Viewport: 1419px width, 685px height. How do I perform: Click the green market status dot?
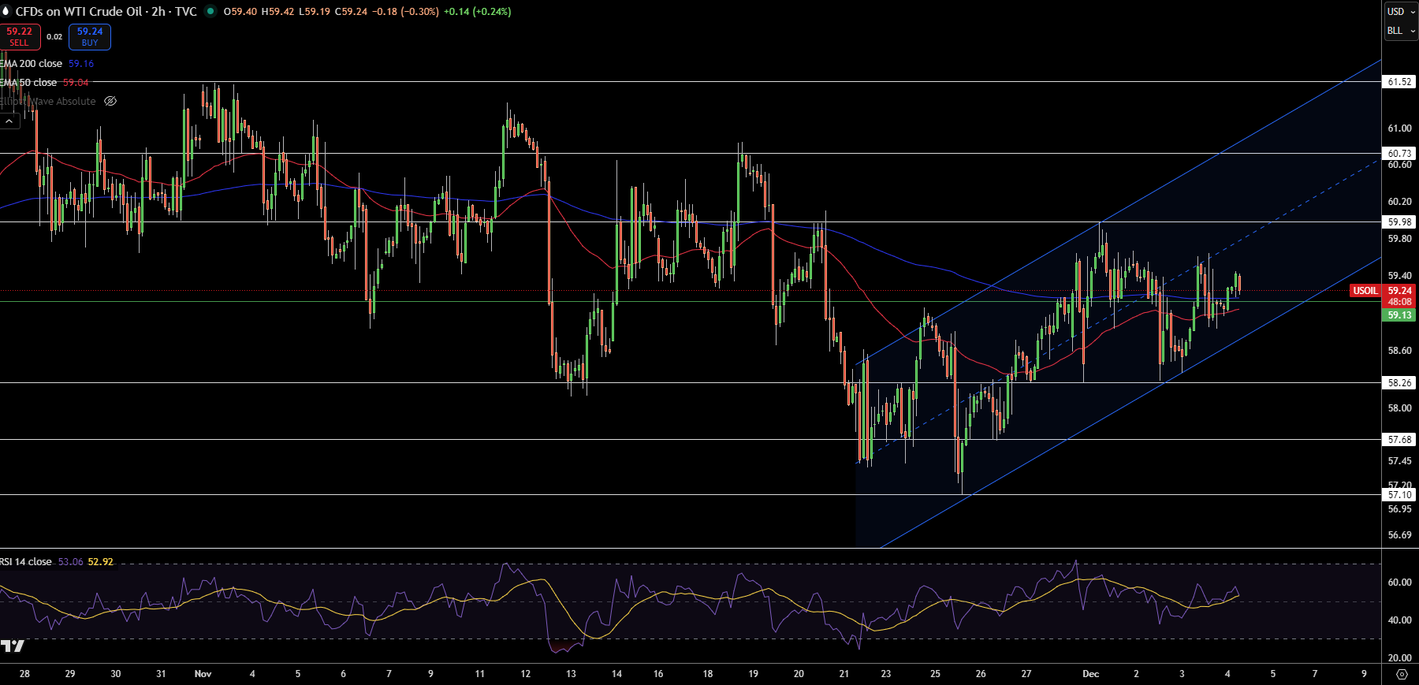pos(210,12)
